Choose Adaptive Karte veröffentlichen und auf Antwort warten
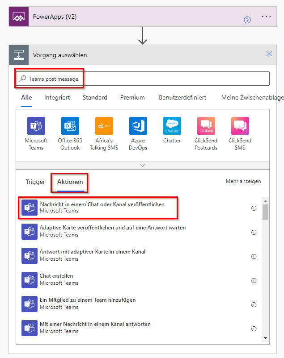The height and width of the screenshot is (358, 284). [139, 232]
